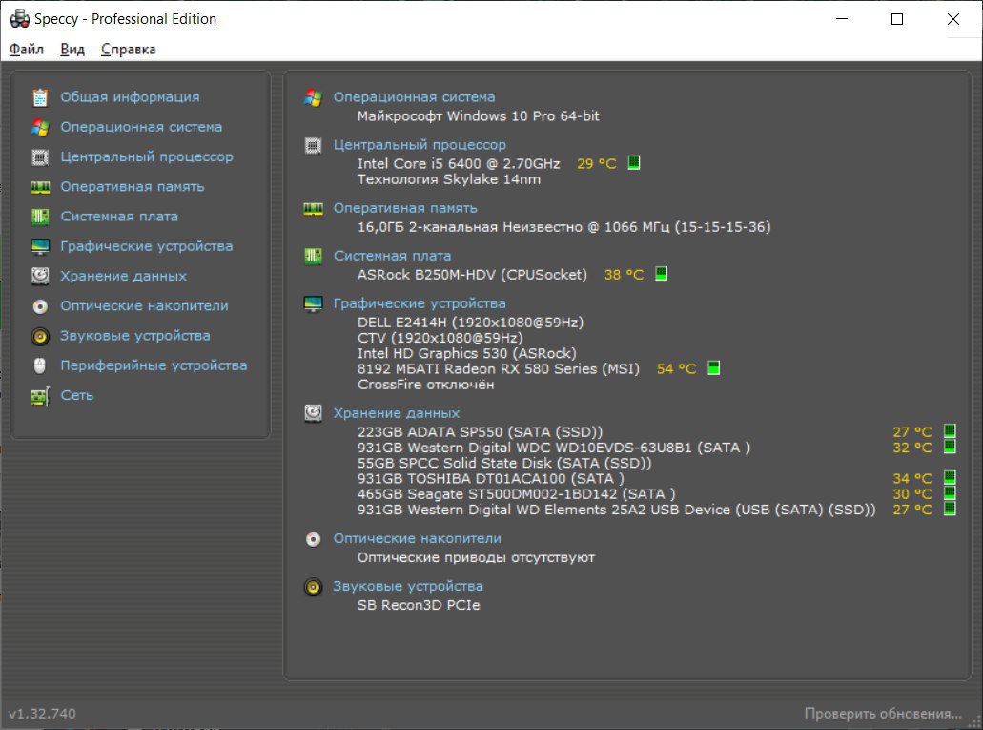This screenshot has width=983, height=730.
Task: Open Графические устройства in the sidebar
Action: pyautogui.click(x=147, y=246)
